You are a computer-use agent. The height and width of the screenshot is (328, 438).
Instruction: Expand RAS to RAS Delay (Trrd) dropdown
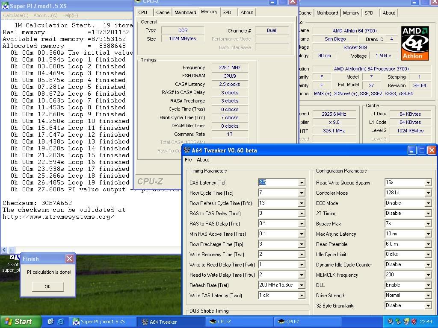pyautogui.click(x=302, y=224)
